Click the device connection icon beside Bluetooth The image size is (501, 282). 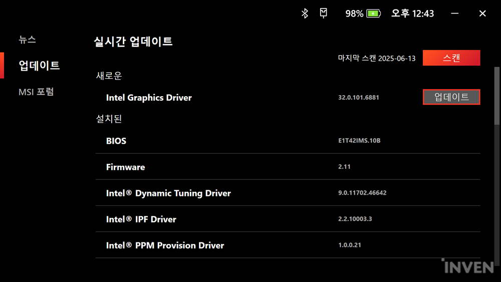[x=323, y=13]
